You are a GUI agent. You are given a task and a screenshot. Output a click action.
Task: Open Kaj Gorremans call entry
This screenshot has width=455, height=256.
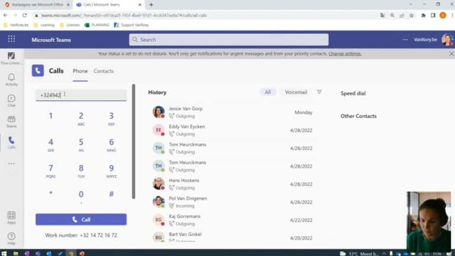tap(232, 220)
